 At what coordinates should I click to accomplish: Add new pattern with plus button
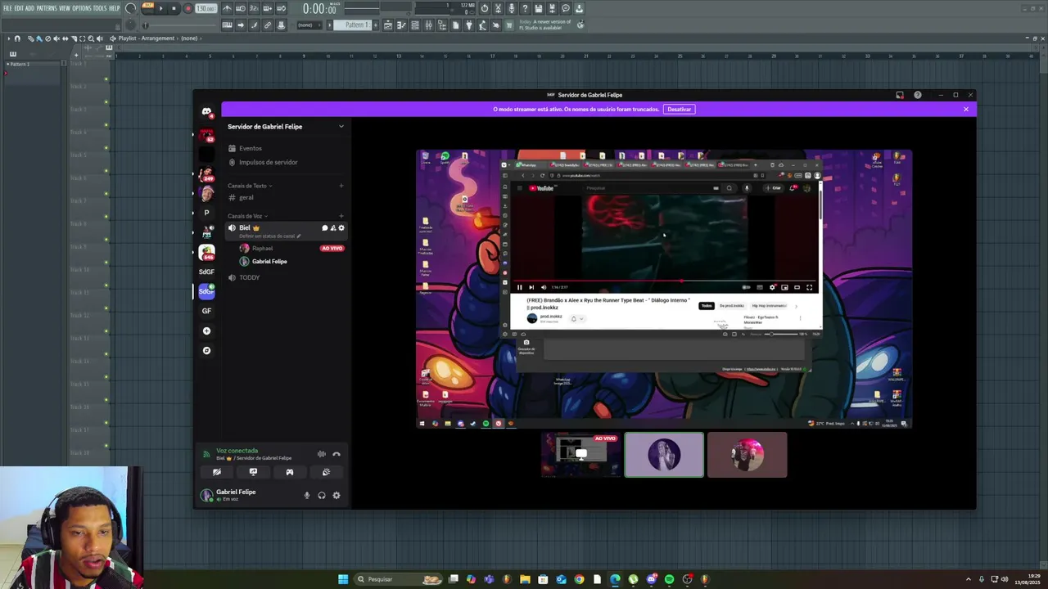(376, 25)
